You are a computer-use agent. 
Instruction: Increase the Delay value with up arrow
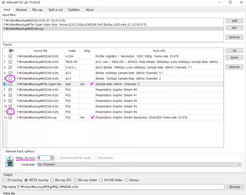(52, 157)
